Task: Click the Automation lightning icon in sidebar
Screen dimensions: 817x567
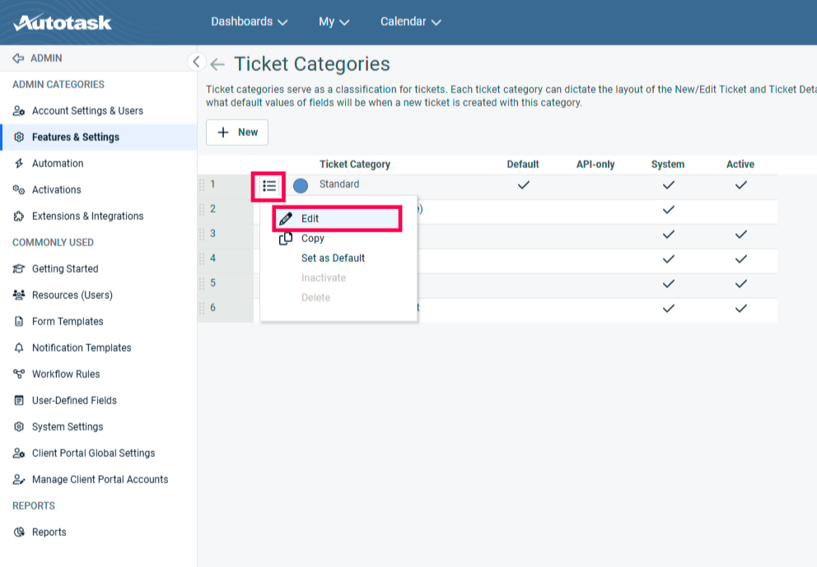Action: (x=19, y=164)
